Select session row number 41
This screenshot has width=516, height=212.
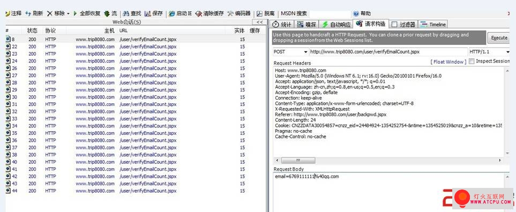coord(135,169)
